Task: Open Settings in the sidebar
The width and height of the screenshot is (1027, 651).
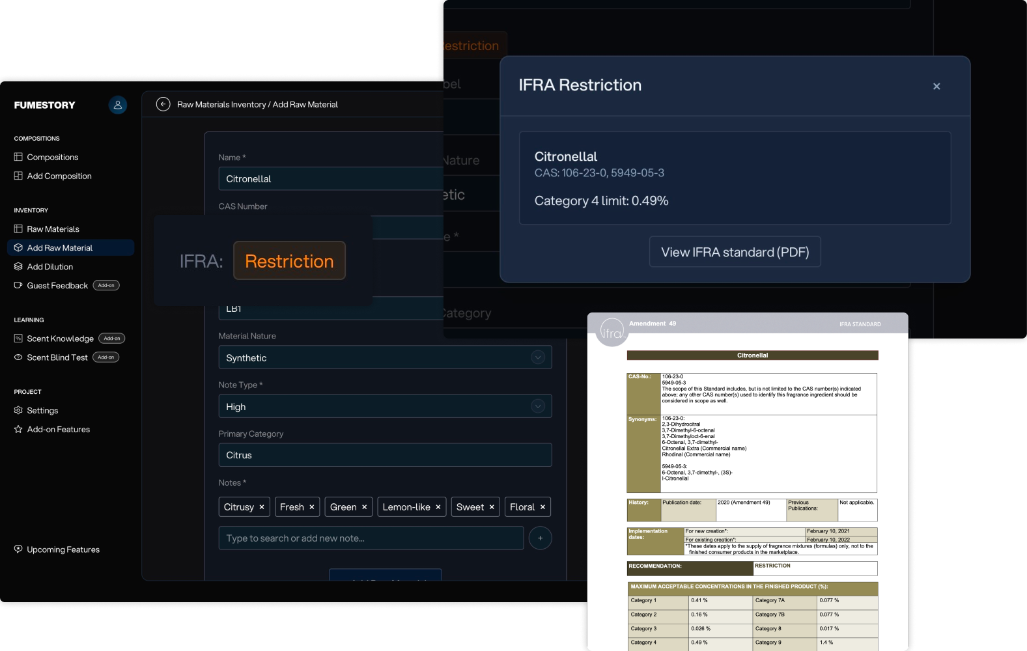Action: pyautogui.click(x=42, y=411)
